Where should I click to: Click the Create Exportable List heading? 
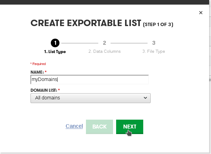tap(86, 23)
